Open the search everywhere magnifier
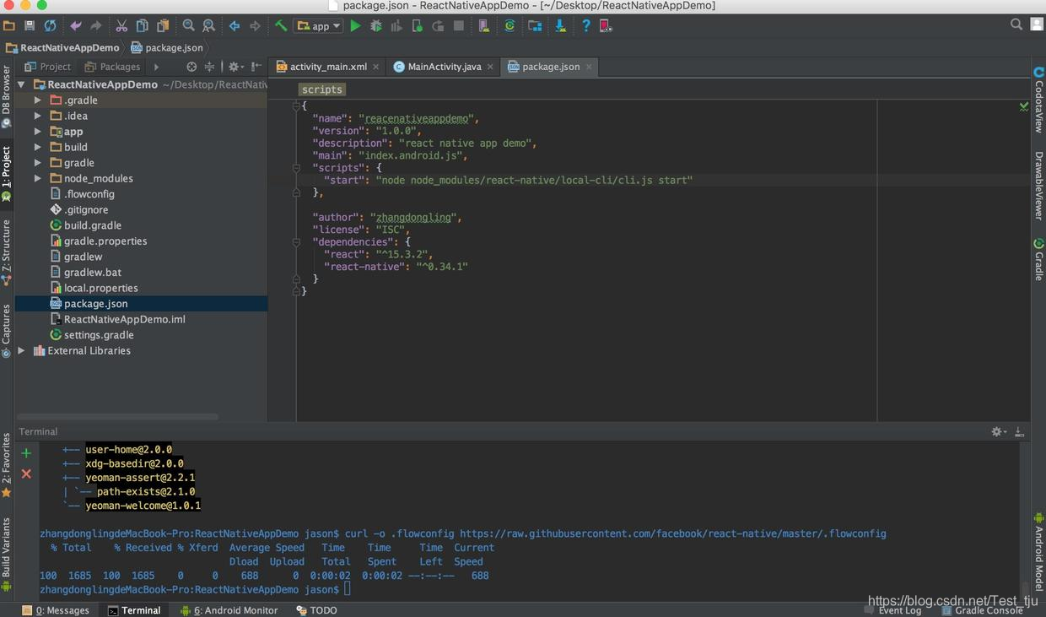The image size is (1046, 617). [x=1016, y=24]
